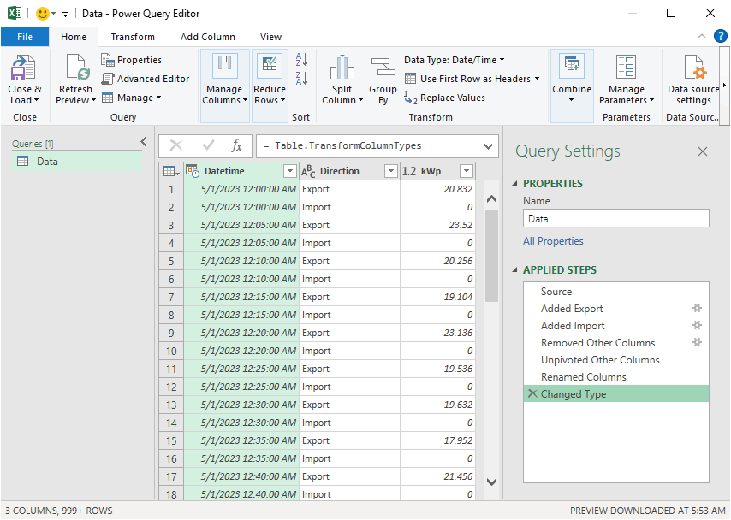Open settings gear for Removed Other Columns
The width and height of the screenshot is (731, 520).
(697, 342)
